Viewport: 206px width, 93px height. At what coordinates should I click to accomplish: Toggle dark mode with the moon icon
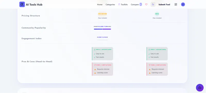point(153,4)
